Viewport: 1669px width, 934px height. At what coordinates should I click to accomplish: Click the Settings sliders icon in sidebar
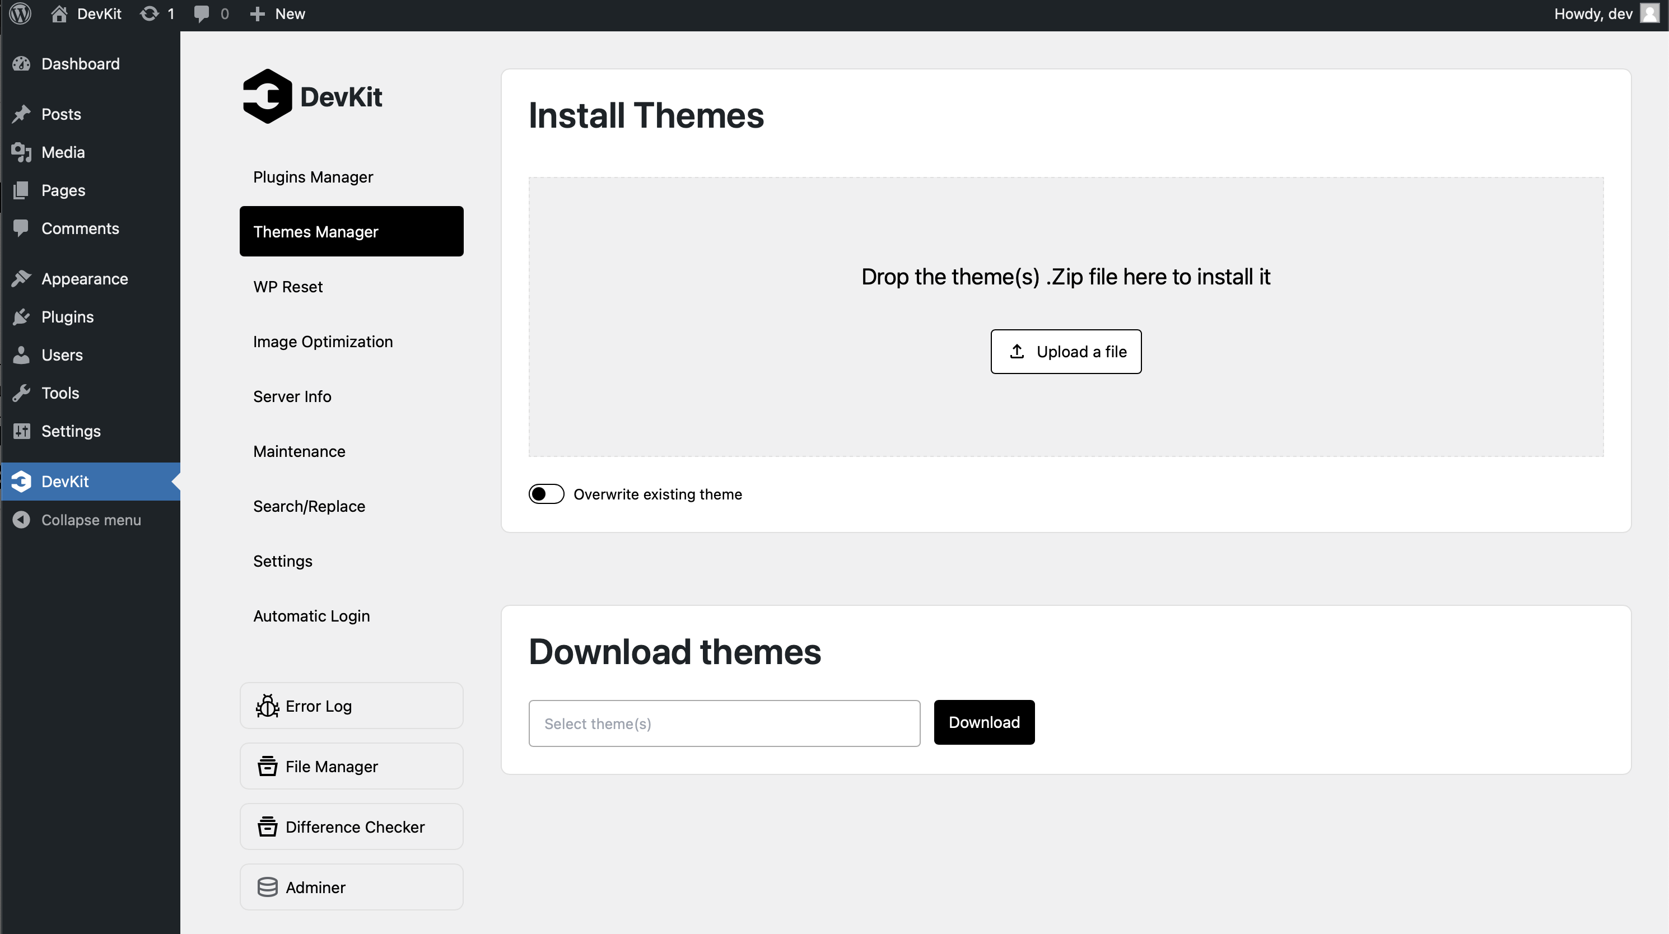(x=21, y=431)
